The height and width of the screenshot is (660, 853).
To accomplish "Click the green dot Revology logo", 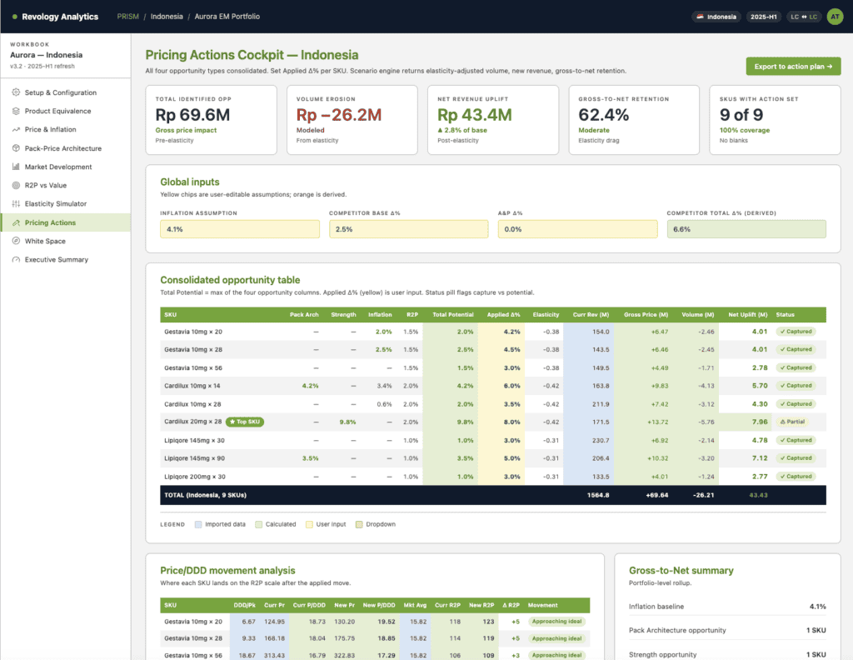I will (x=15, y=17).
